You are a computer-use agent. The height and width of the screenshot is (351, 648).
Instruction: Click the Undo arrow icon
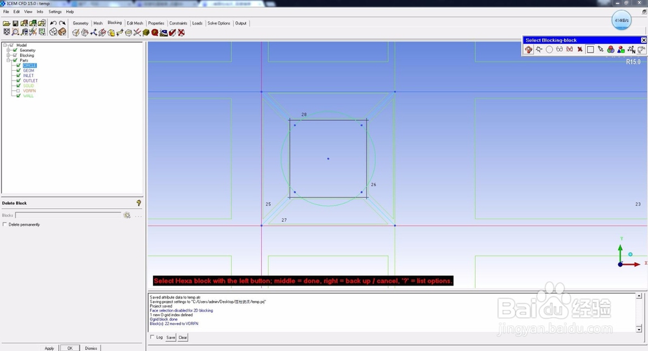tap(53, 23)
